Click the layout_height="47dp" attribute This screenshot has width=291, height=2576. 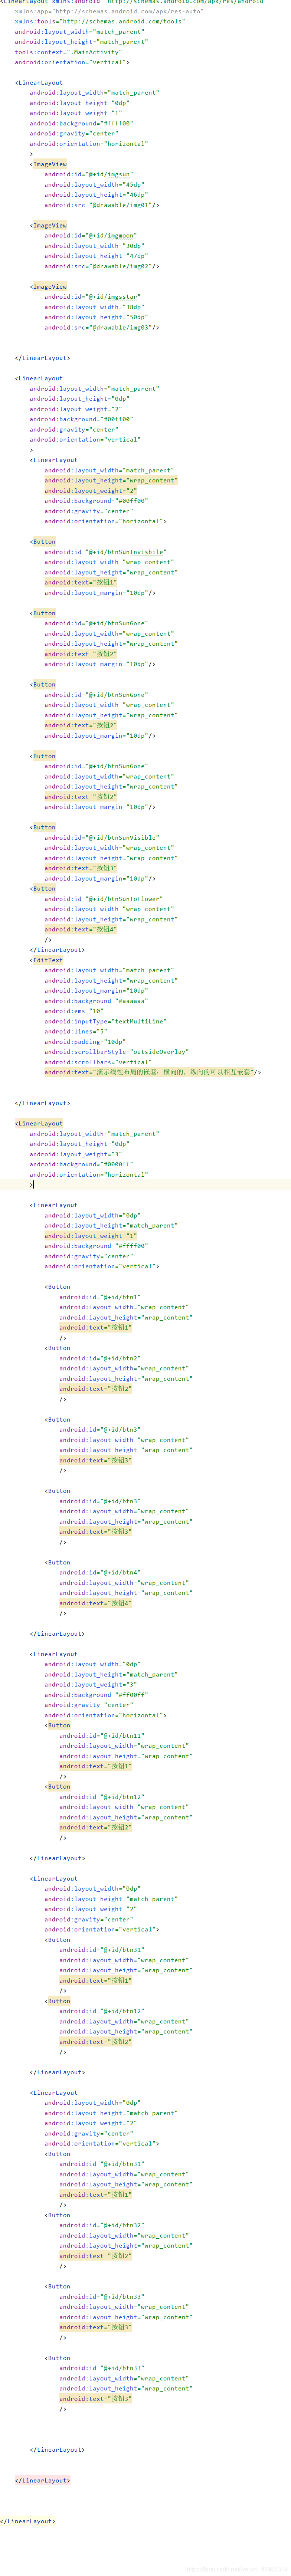click(x=96, y=256)
